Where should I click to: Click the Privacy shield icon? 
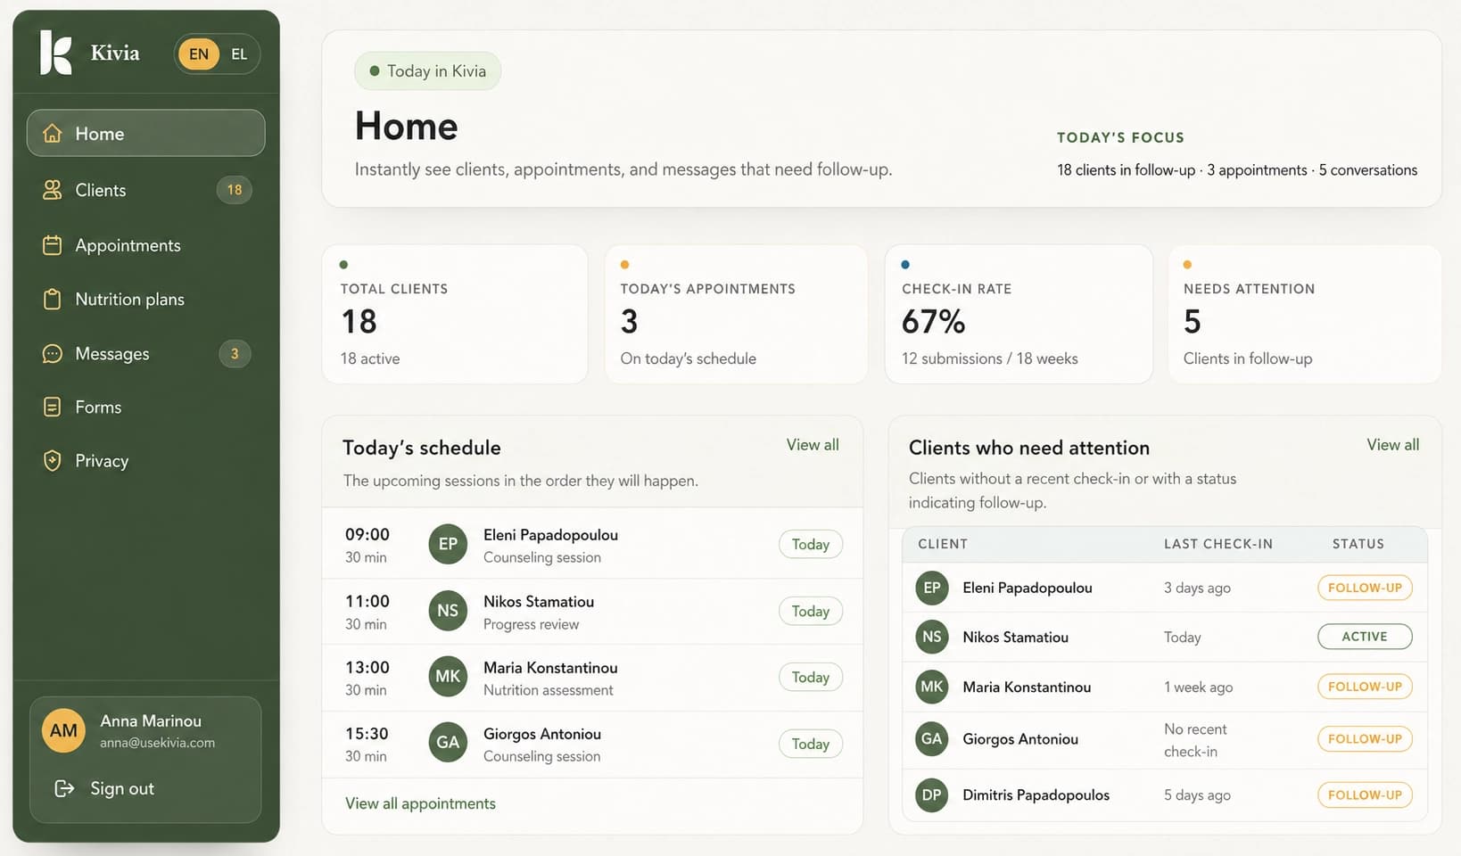click(x=53, y=461)
